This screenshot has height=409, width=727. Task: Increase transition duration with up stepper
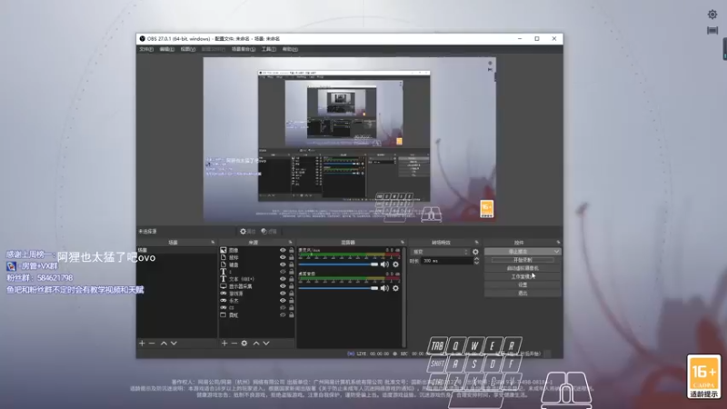click(476, 259)
